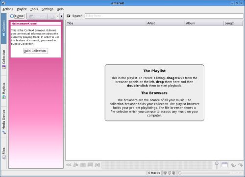Click the Build Collection button
The width and height of the screenshot is (245, 177).
(36, 51)
